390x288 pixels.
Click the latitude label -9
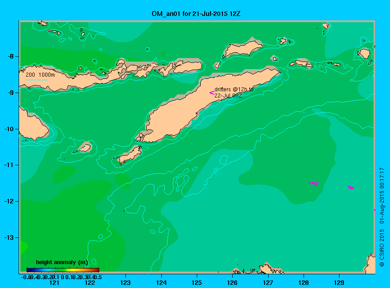pos(11,93)
